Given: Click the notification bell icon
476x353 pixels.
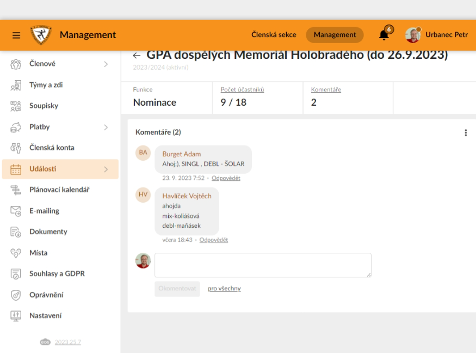Looking at the screenshot, I should pos(384,35).
